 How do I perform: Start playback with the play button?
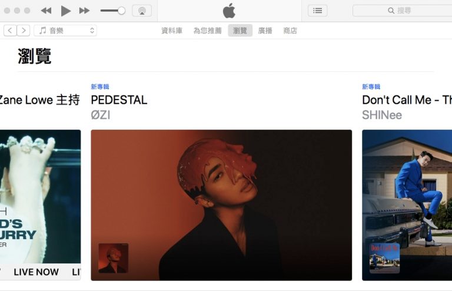click(x=66, y=11)
